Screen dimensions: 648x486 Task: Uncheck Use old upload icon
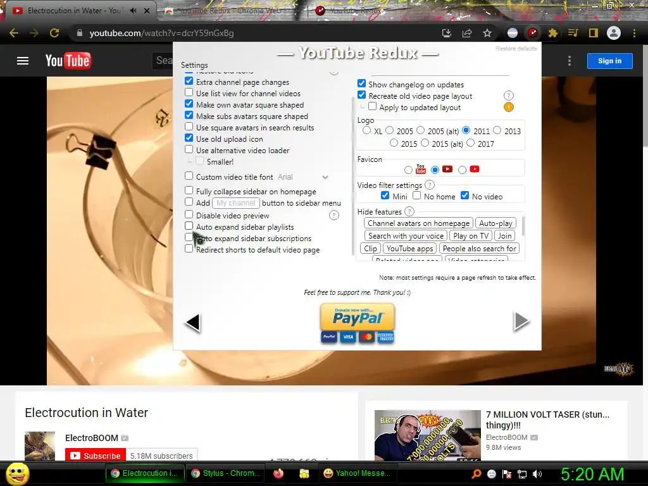coord(189,137)
